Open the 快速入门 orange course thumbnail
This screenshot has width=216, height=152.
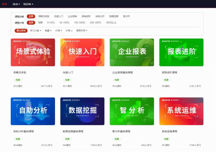point(82,52)
